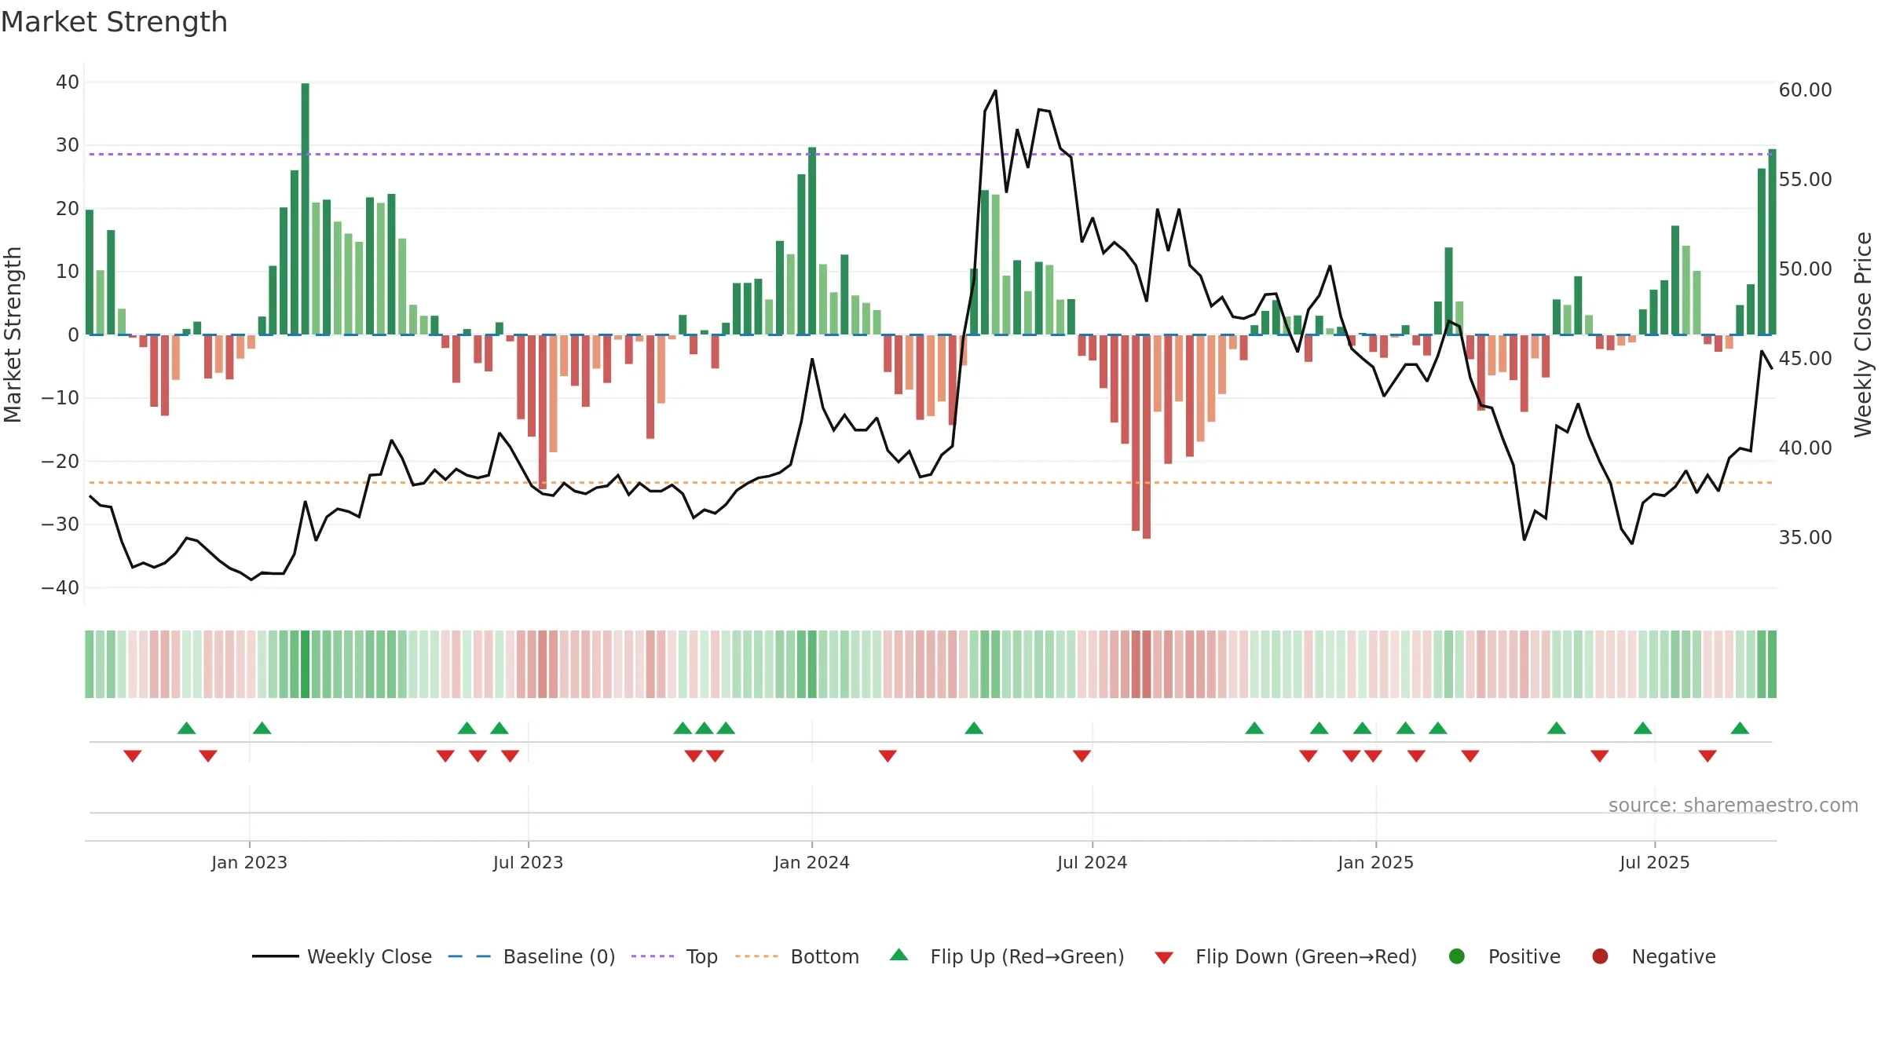This screenshot has height=1060, width=1885.
Task: Click the deepest red bar near -32
Action: pyautogui.click(x=1147, y=437)
